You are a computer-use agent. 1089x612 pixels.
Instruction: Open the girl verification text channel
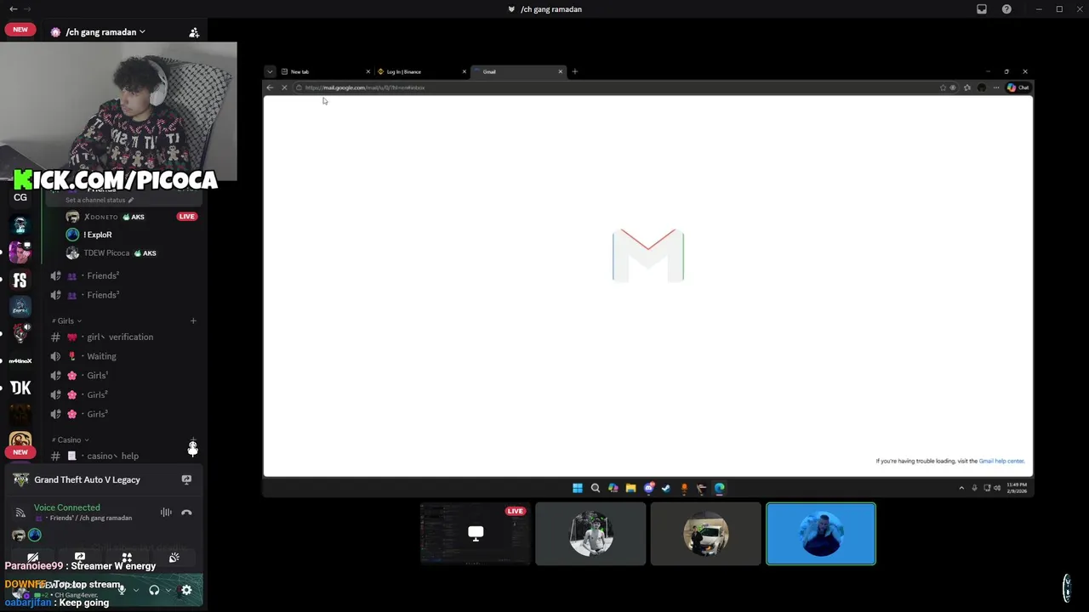[x=123, y=337]
